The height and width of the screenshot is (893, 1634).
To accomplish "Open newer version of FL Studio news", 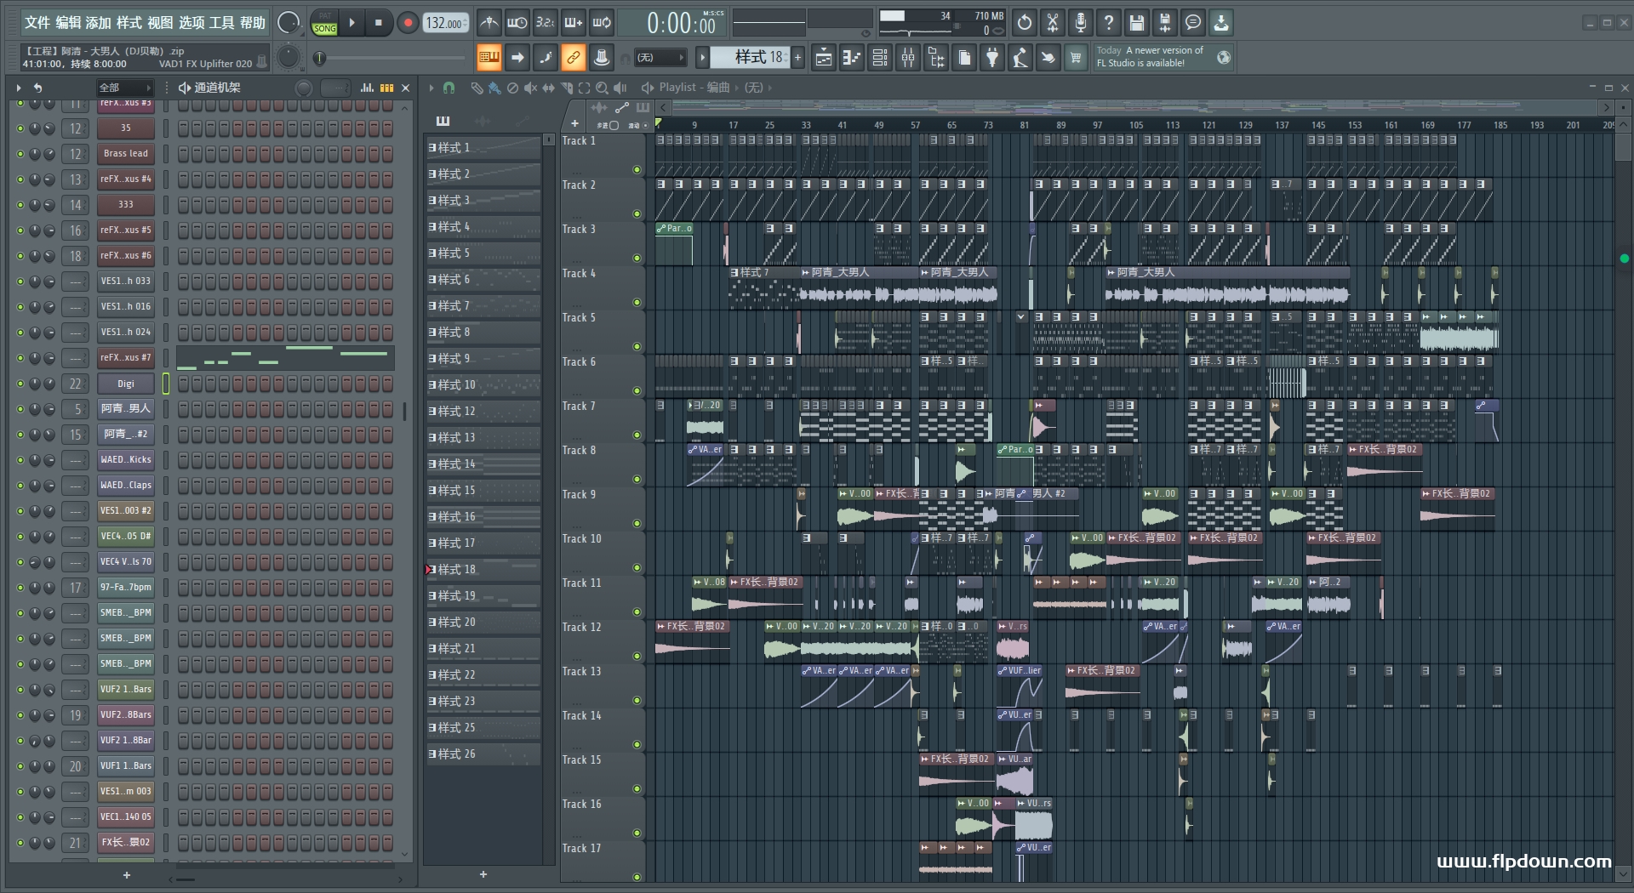I will pyautogui.click(x=1163, y=57).
